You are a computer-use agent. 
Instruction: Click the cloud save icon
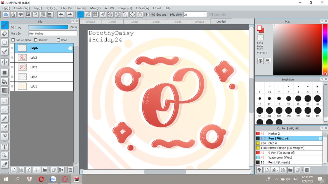6,14
